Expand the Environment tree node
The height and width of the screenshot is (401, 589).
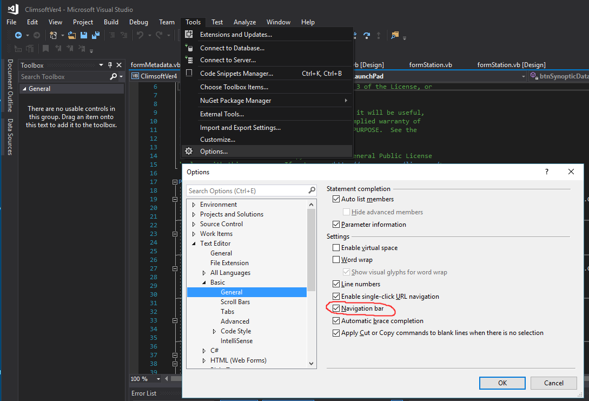pyautogui.click(x=194, y=205)
